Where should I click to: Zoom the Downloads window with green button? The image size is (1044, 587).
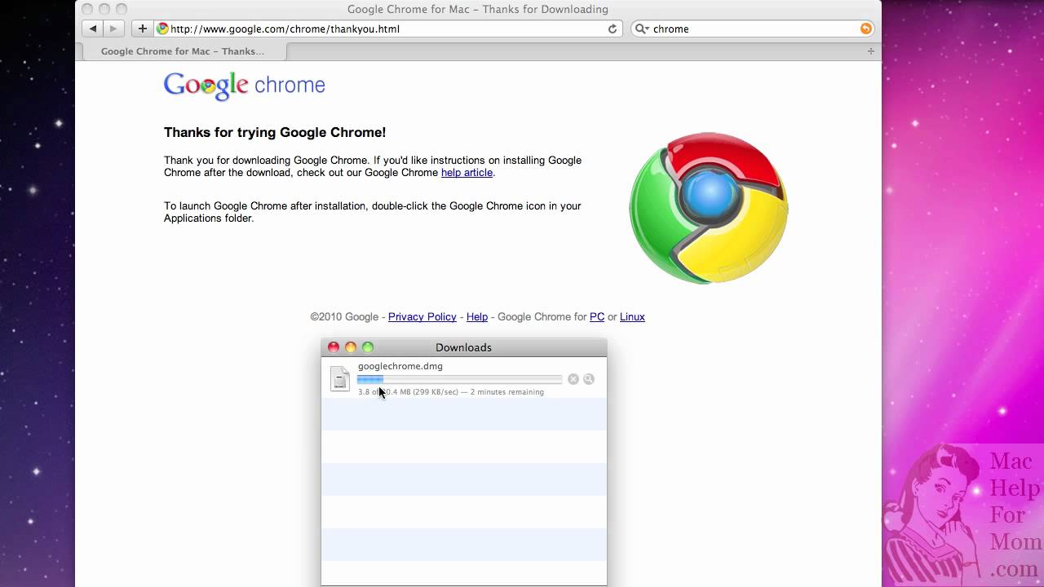tap(368, 347)
